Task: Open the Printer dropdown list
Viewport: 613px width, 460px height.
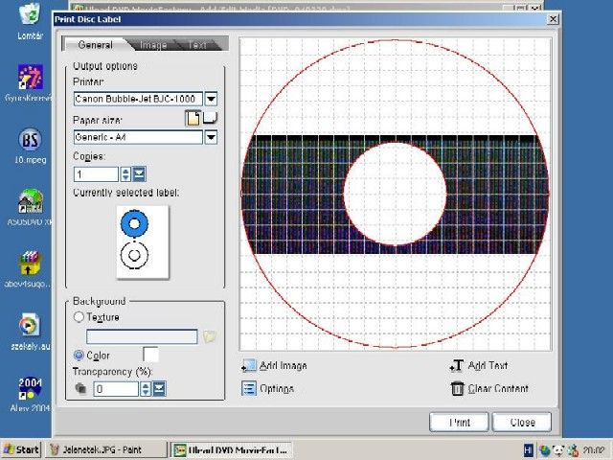Action: point(211,98)
